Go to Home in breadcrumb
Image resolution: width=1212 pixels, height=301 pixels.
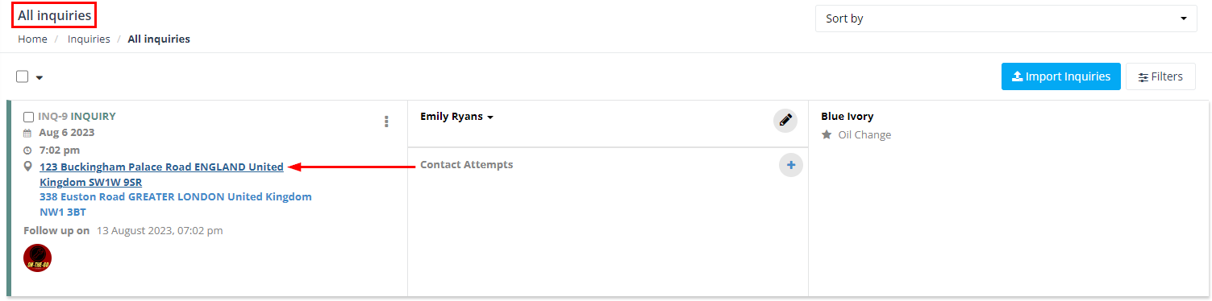pos(32,39)
